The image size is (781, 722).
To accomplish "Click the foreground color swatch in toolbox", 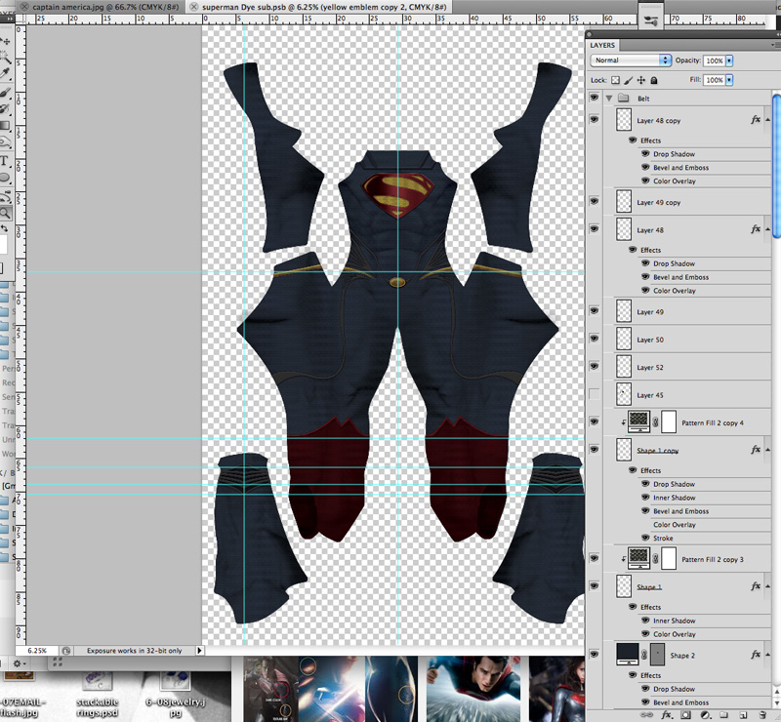I will [3, 245].
